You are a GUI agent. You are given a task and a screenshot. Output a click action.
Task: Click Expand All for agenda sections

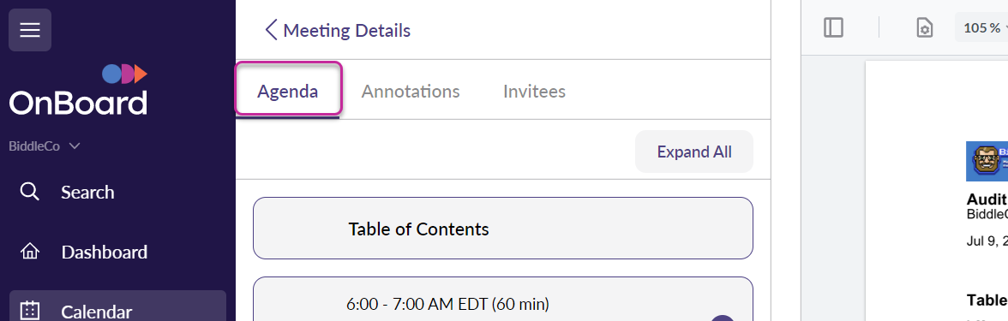693,152
